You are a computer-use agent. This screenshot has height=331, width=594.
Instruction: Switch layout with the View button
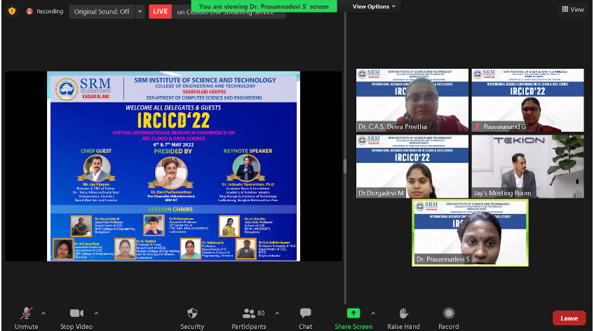click(572, 9)
